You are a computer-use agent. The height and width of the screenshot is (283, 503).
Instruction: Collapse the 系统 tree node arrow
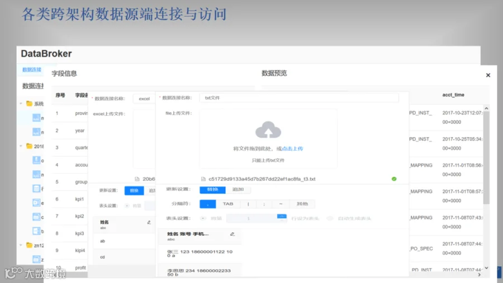[21, 103]
